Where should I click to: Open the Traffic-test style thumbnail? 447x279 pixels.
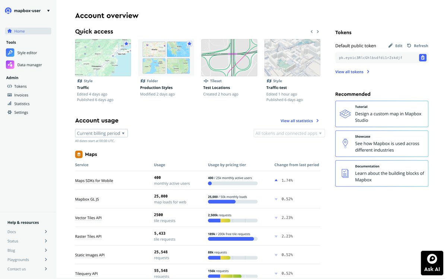coord(292,58)
